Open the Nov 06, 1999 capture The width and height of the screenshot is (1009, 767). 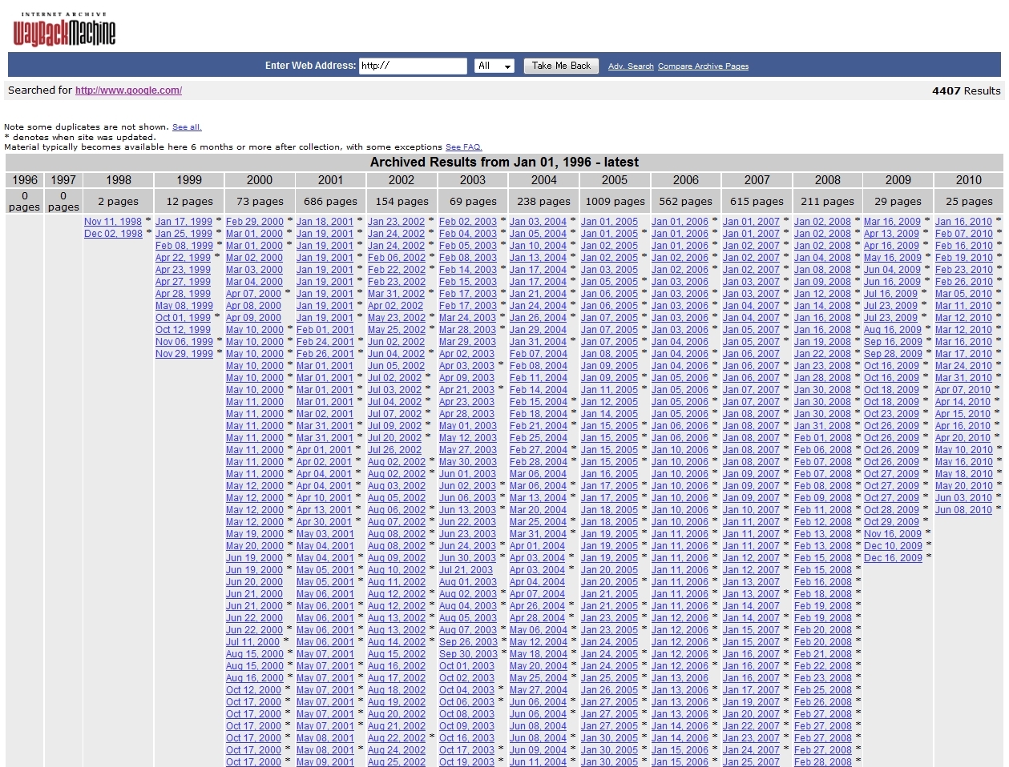184,342
